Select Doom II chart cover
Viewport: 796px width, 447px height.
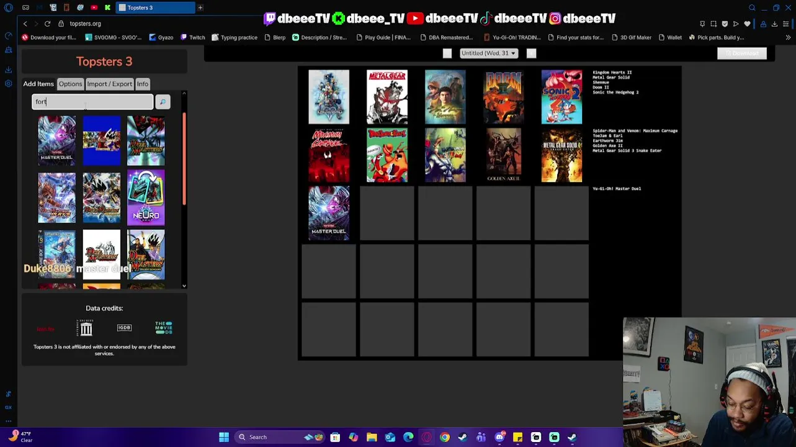point(503,97)
